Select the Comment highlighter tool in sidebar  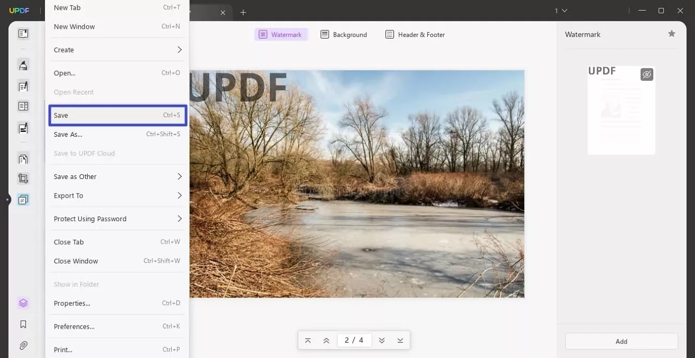point(23,65)
